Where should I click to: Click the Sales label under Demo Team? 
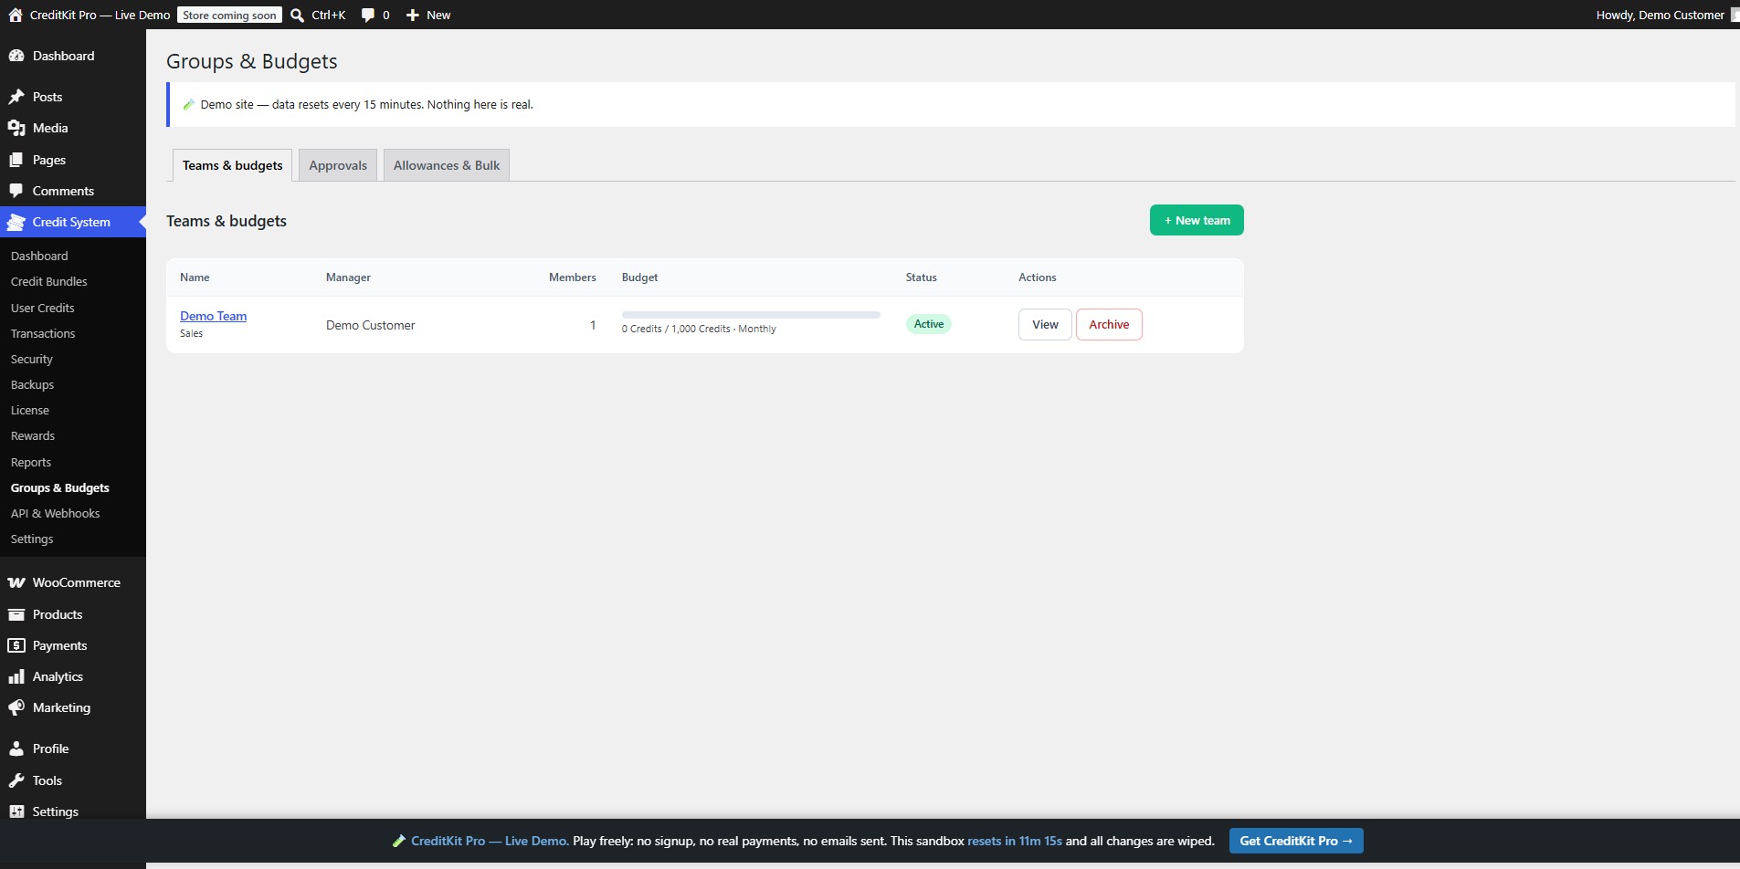191,333
